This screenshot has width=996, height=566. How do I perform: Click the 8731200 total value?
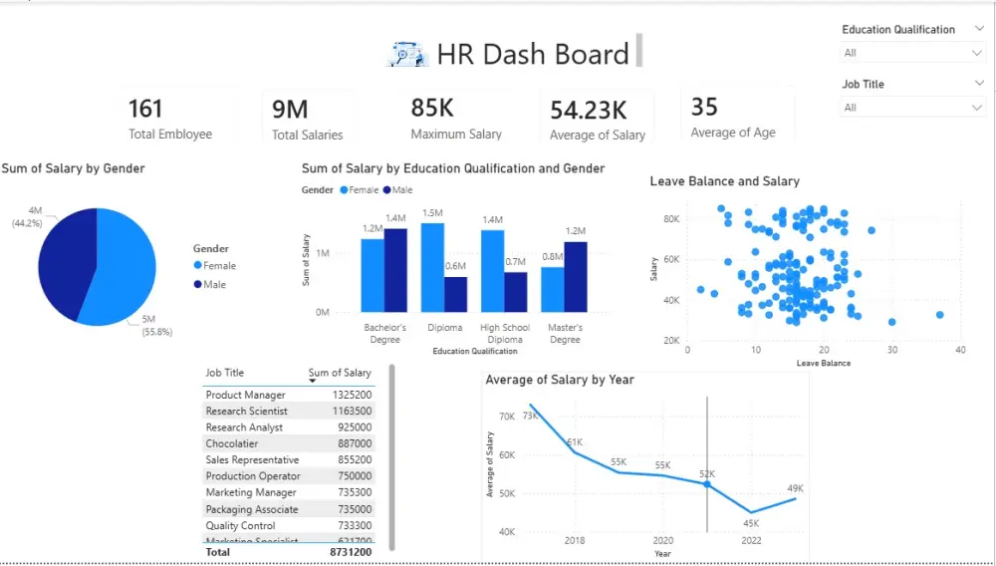point(351,553)
